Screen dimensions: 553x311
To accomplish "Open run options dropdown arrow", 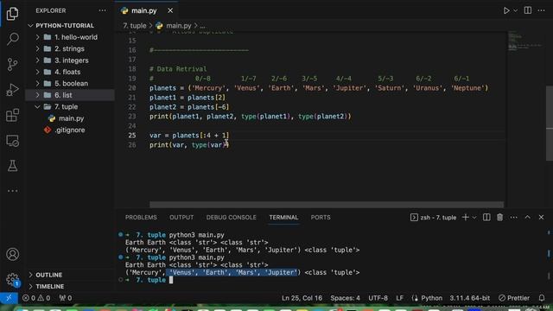I will point(515,10).
